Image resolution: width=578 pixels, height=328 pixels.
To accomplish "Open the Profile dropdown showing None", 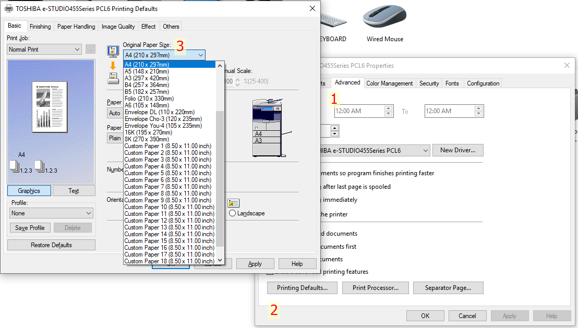I will 52,213.
